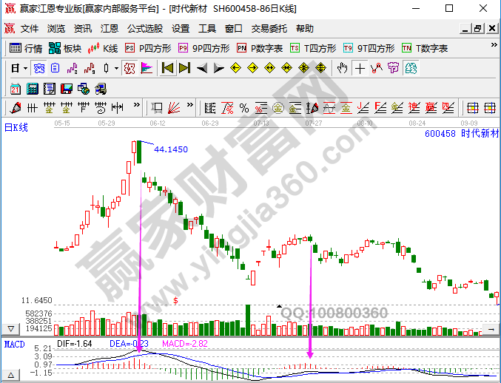Click the save floppy disk icon
Screen dimensions: 501x383
pos(66,88)
